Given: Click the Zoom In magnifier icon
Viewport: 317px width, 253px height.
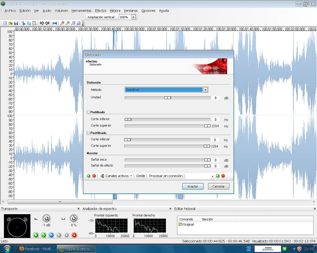Looking at the screenshot, I should 62,23.
